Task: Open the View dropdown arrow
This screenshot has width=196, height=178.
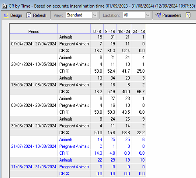Action: (x=94, y=15)
